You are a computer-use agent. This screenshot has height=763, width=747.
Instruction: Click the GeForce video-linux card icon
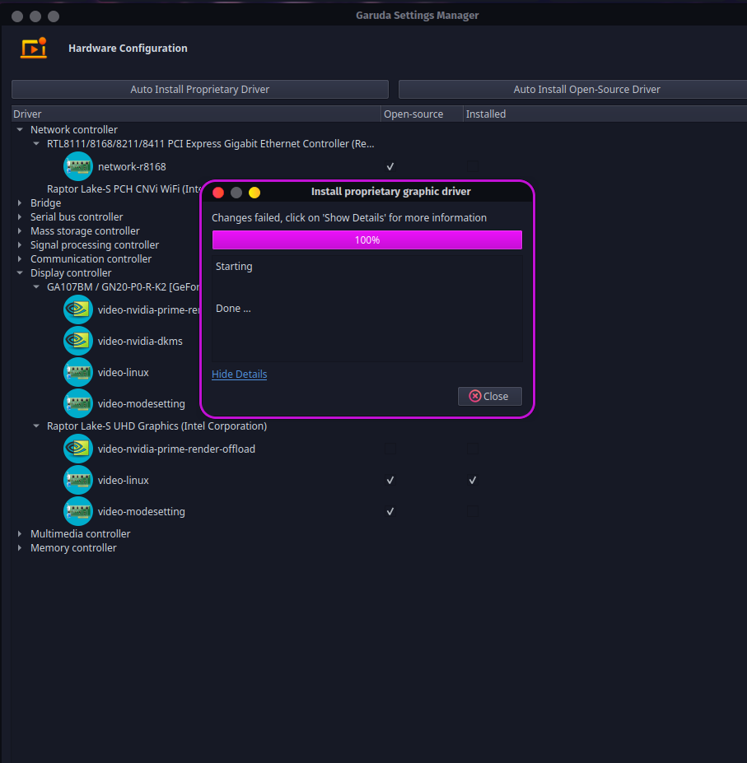pos(78,372)
